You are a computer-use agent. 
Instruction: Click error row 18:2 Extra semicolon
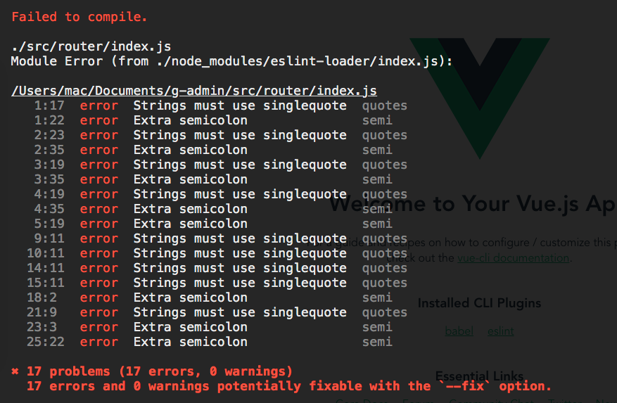210,298
